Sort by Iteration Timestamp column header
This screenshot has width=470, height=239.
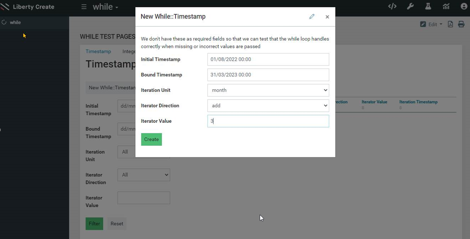418,102
